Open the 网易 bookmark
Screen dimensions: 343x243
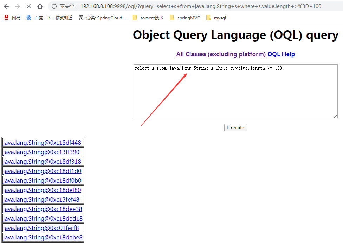pyautogui.click(x=12, y=18)
